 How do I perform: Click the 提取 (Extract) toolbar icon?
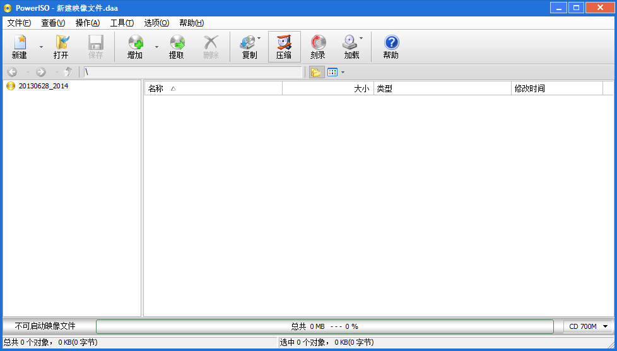177,47
